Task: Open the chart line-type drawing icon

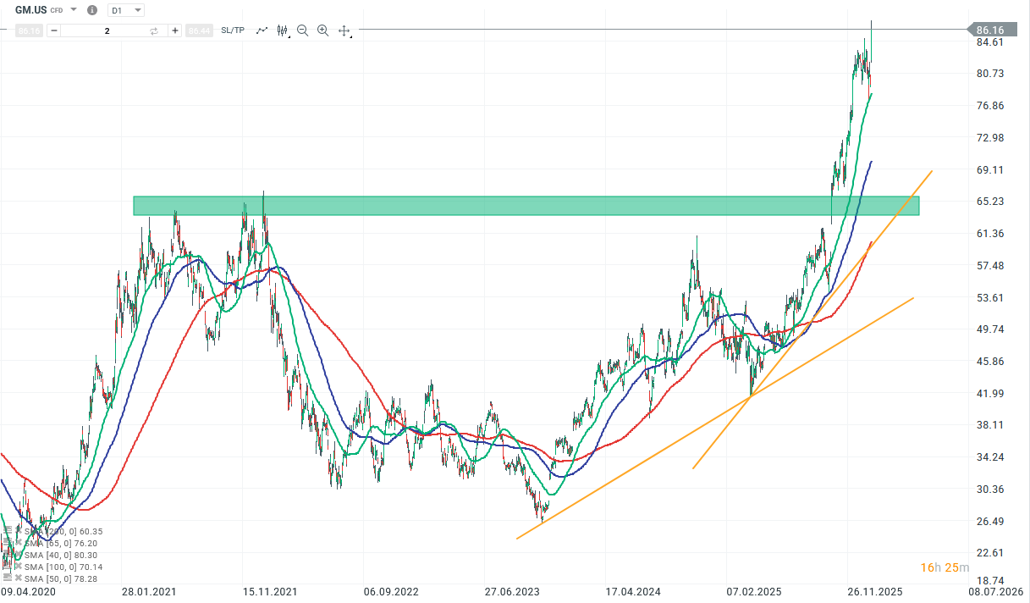Action: pos(261,30)
